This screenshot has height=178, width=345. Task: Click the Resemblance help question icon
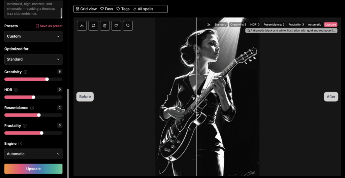pyautogui.click(x=32, y=108)
